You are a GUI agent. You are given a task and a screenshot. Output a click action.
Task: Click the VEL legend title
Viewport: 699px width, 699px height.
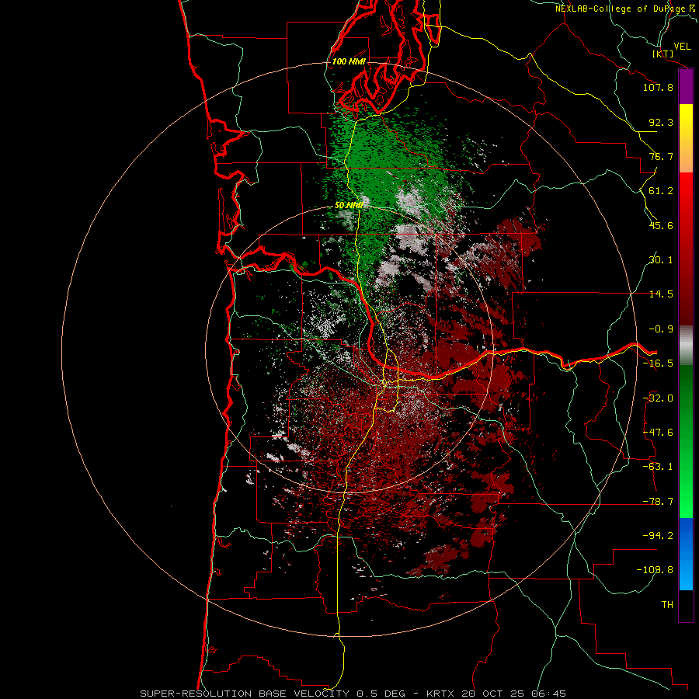[682, 47]
